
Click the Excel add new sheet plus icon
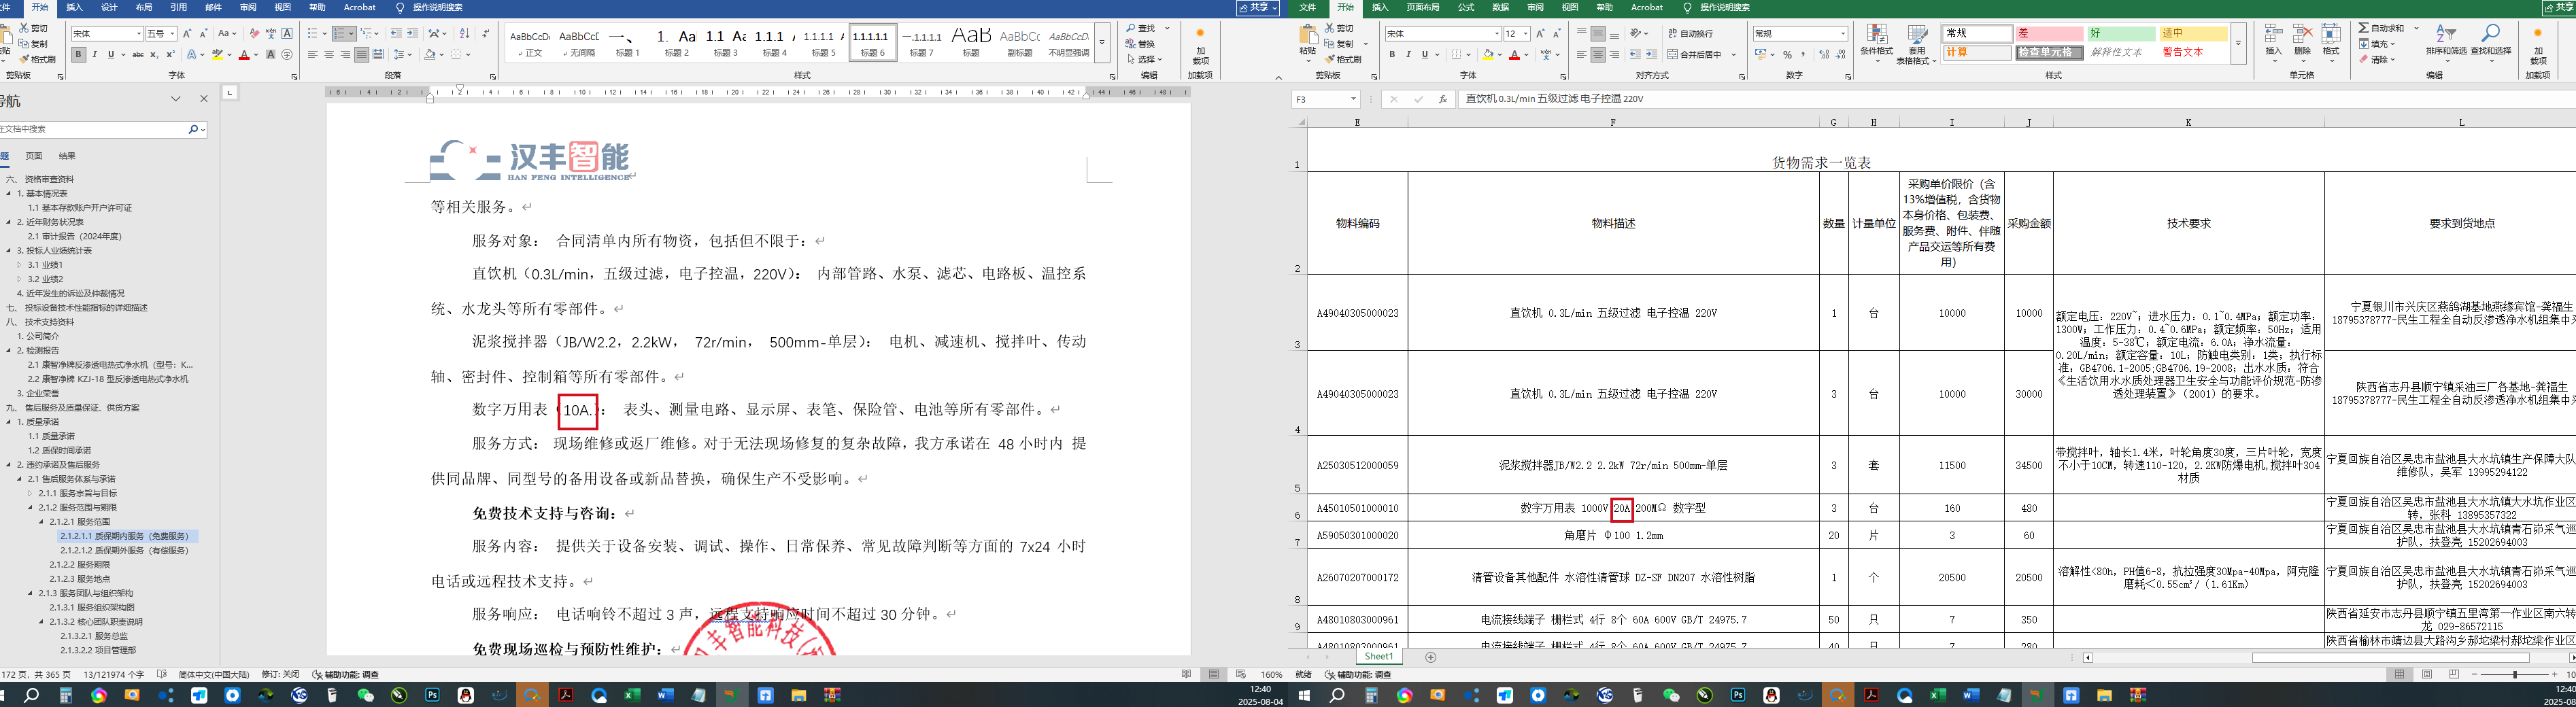point(1431,657)
